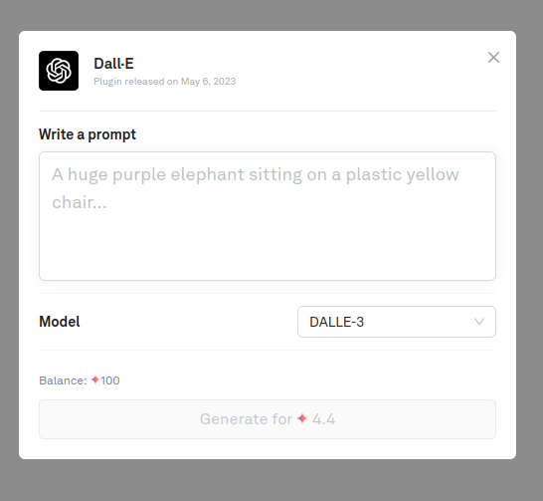
Task: Click the 4.4 cost value
Action: click(x=324, y=419)
